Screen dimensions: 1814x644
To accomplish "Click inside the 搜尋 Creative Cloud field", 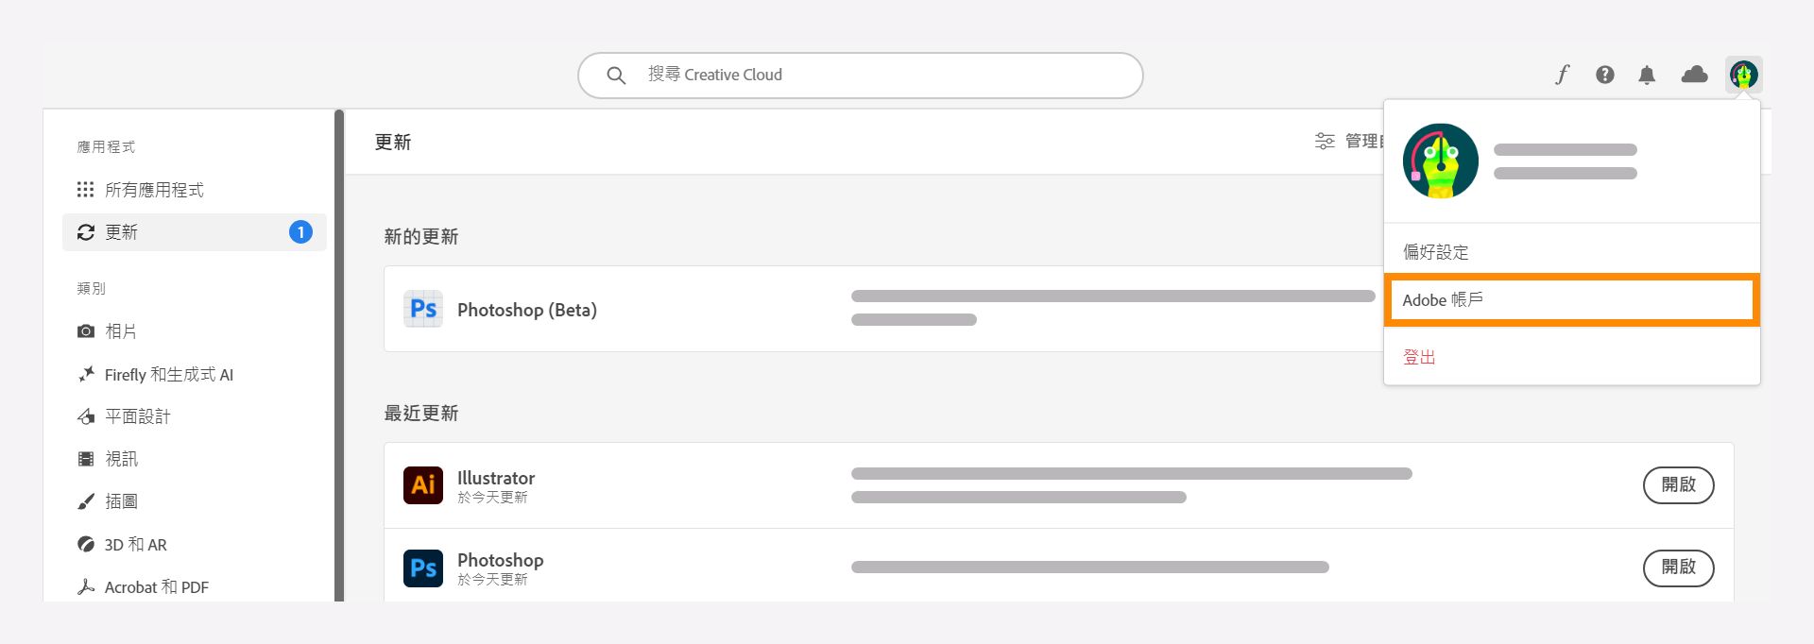I will [860, 75].
